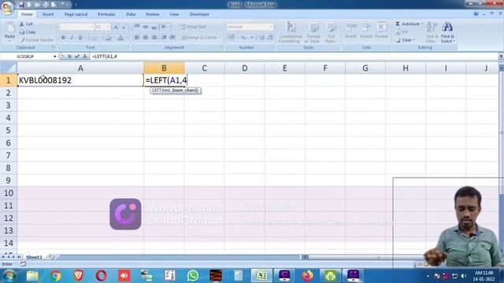Copy the selection
This screenshot has height=283, width=504.
coord(28,32)
